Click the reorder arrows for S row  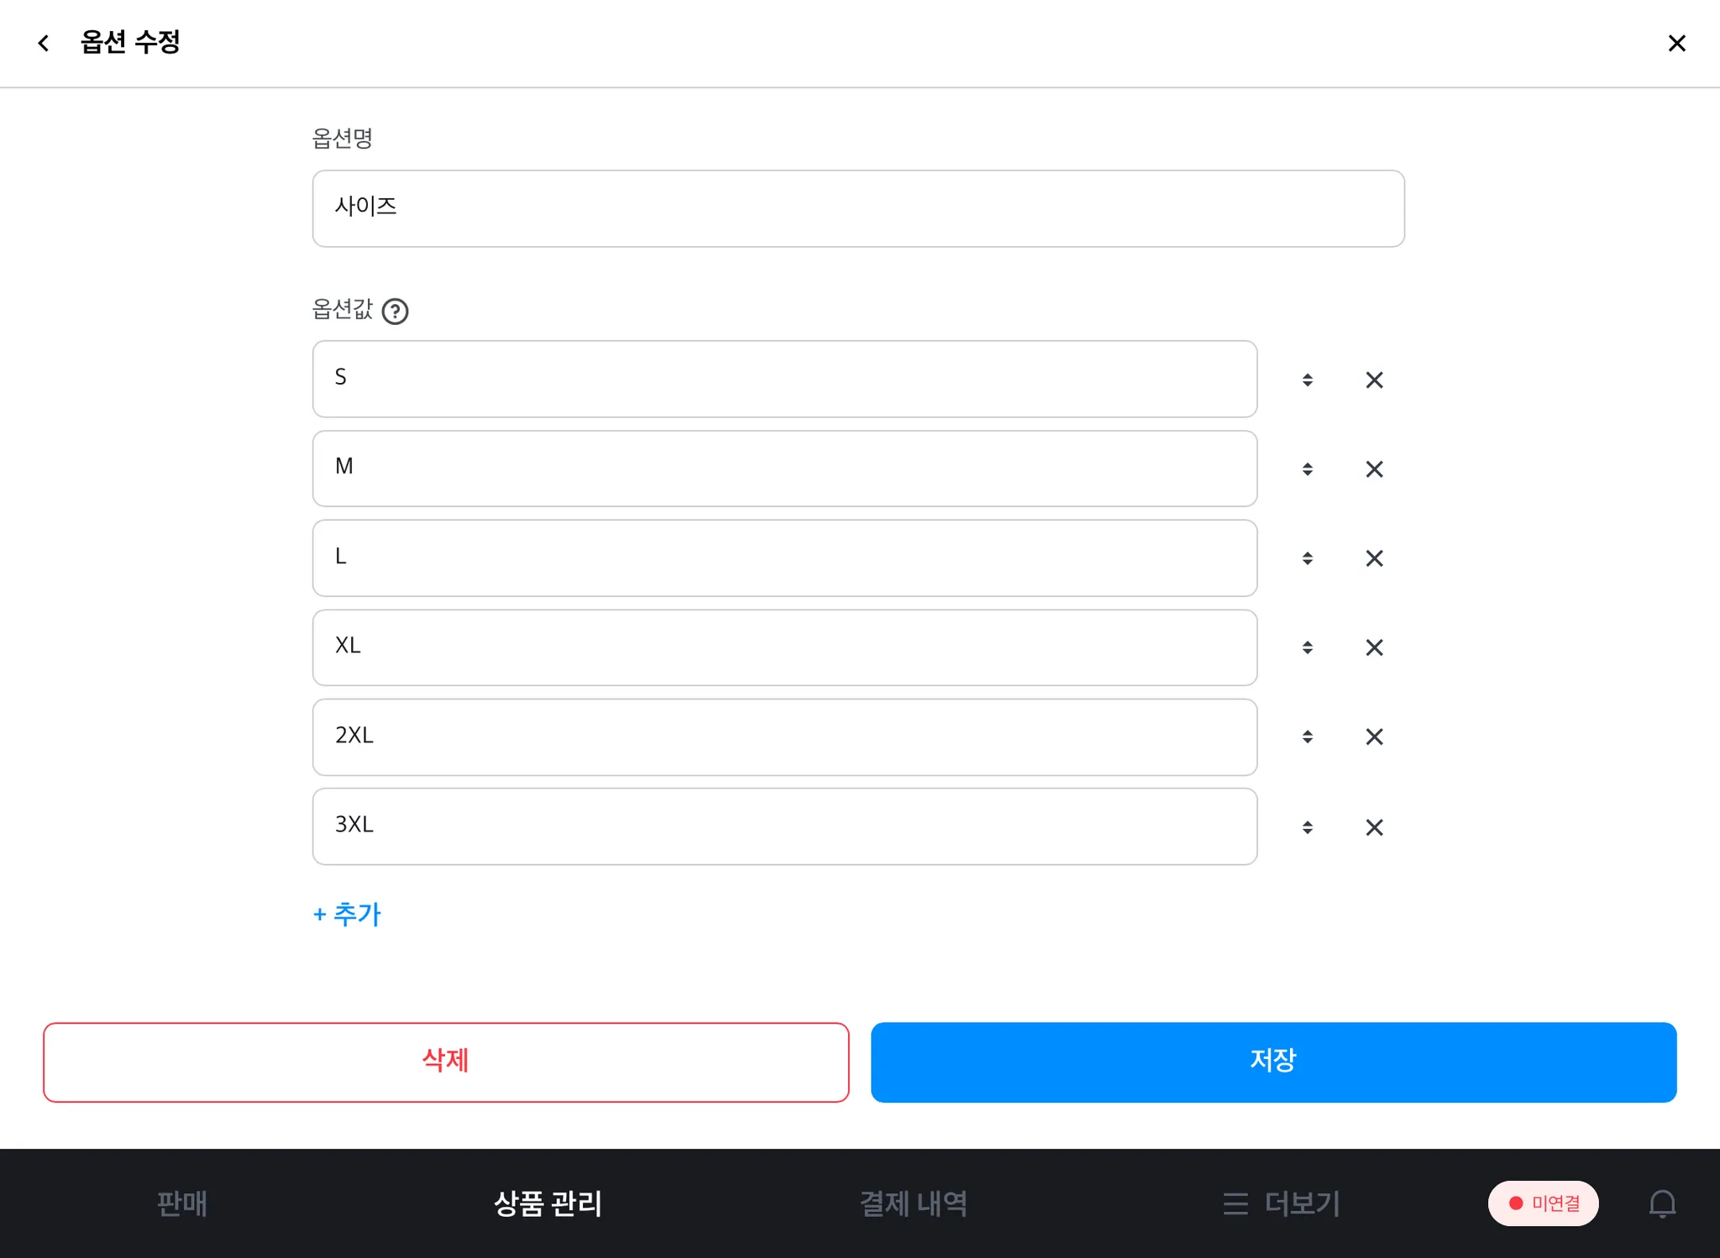[x=1307, y=380]
